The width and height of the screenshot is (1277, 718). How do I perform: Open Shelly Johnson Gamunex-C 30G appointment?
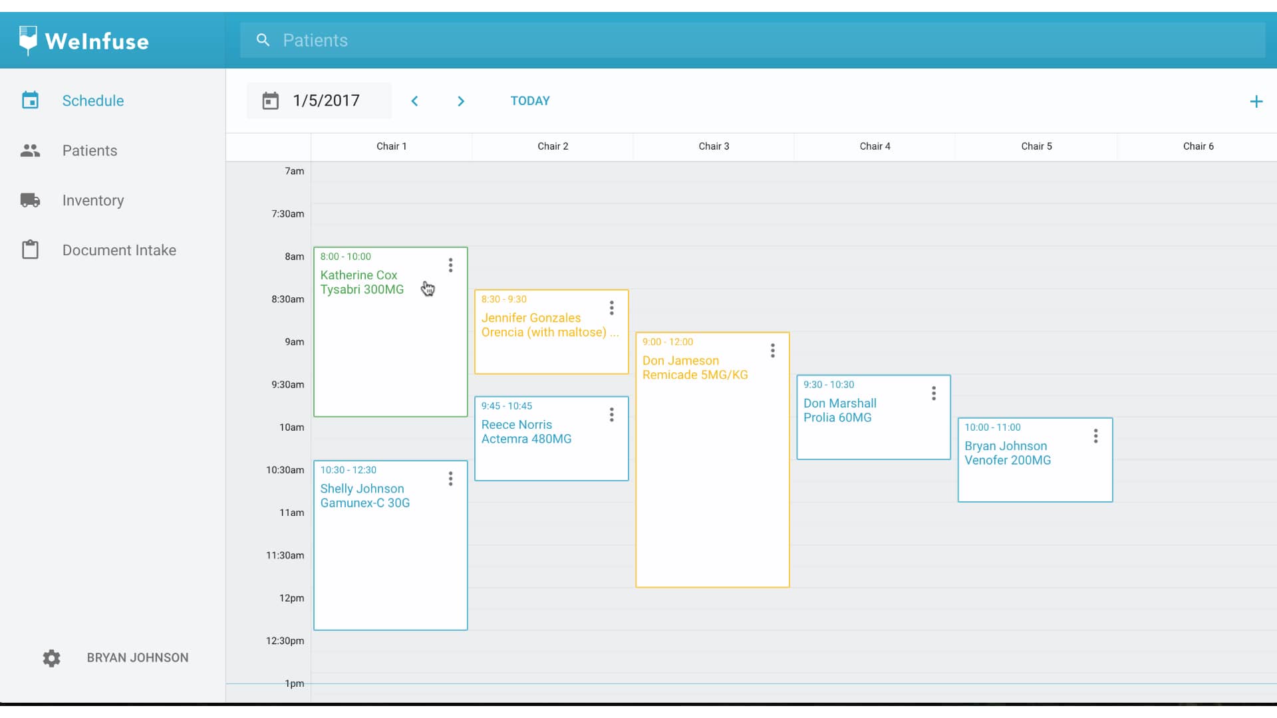(390, 546)
